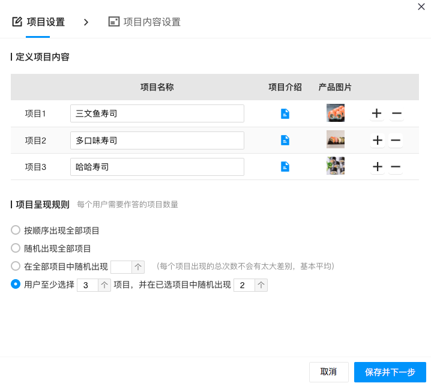Click the 项目2 row label

pyautogui.click(x=35, y=140)
